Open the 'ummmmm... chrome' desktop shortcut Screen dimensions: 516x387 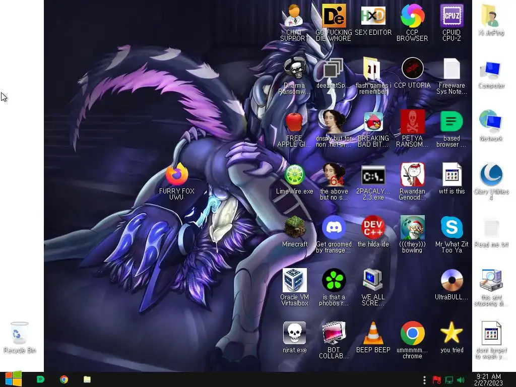click(x=412, y=341)
